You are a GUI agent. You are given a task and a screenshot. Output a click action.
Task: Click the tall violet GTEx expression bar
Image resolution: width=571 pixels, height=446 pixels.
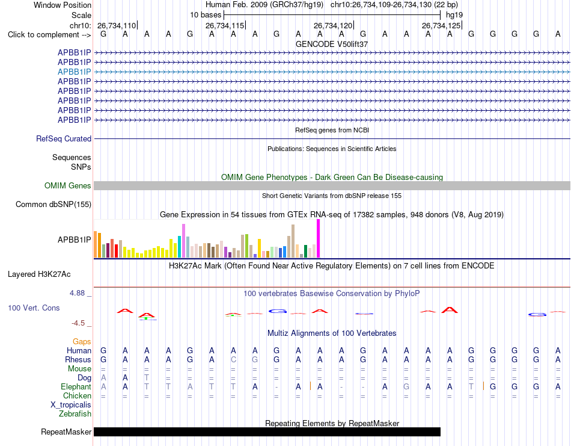click(x=183, y=241)
